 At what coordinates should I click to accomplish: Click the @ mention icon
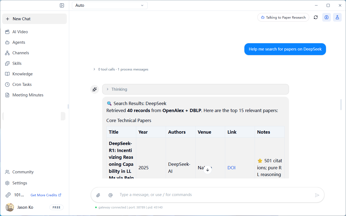pos(110,195)
